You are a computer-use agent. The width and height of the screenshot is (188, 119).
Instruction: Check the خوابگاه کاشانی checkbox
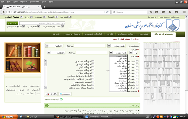click(x=93, y=61)
